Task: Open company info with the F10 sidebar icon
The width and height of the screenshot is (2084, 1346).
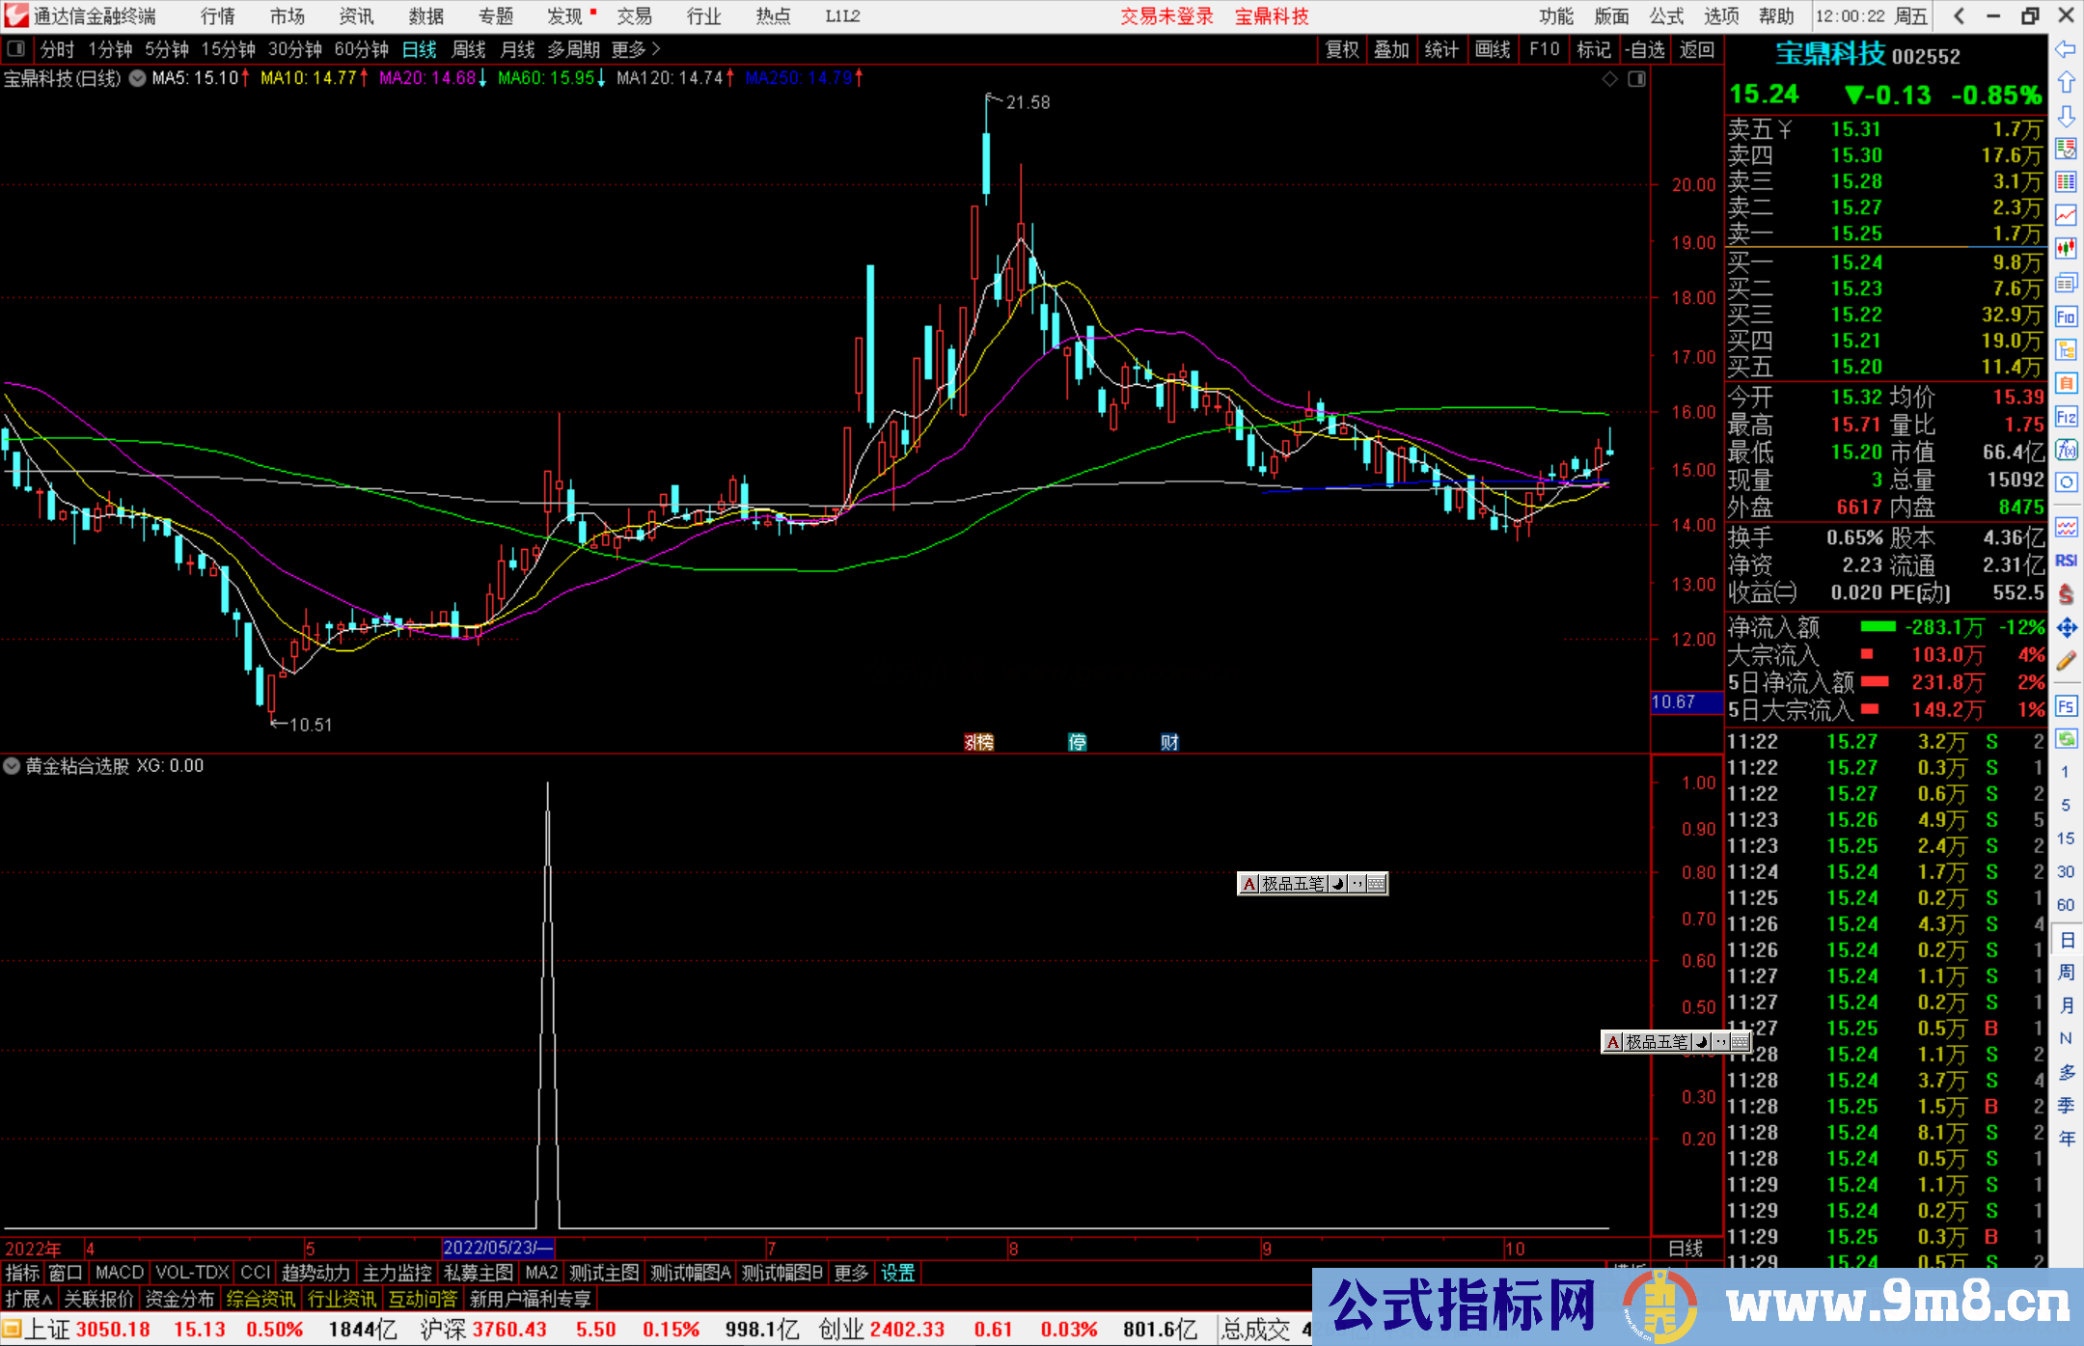Action: (x=2066, y=316)
